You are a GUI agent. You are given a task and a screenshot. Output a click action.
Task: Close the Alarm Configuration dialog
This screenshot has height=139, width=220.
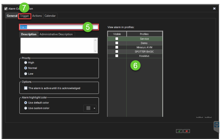tap(214, 8)
